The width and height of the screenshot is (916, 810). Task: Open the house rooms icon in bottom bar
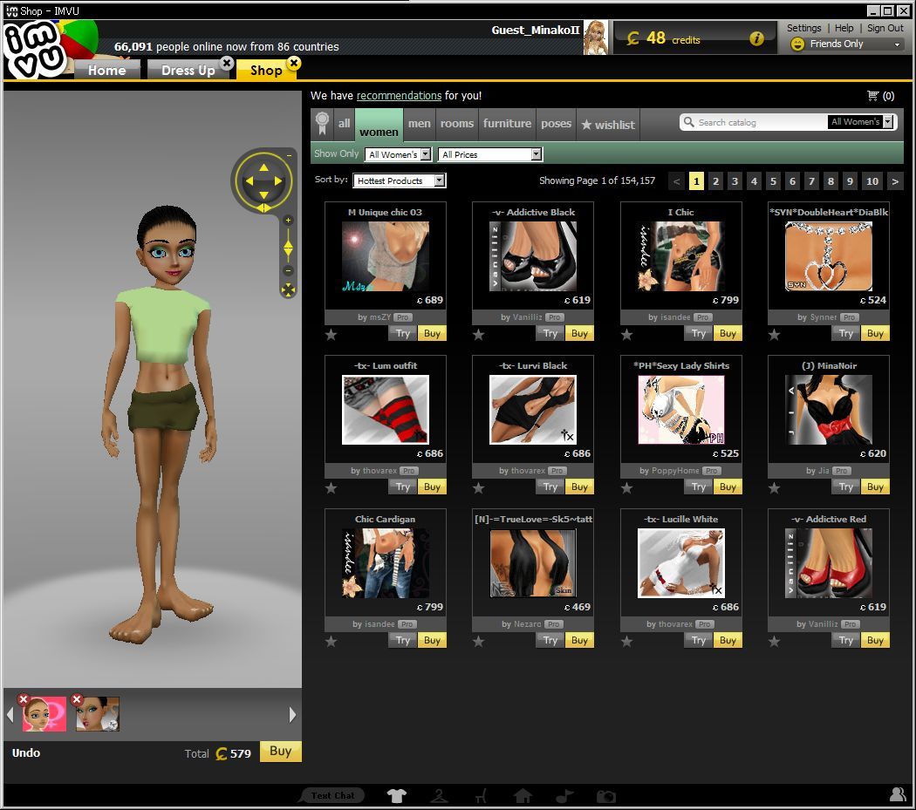[x=523, y=795]
